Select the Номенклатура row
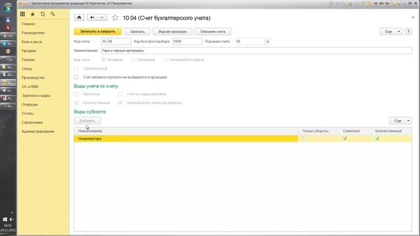The height and width of the screenshot is (236, 420). click(243, 138)
